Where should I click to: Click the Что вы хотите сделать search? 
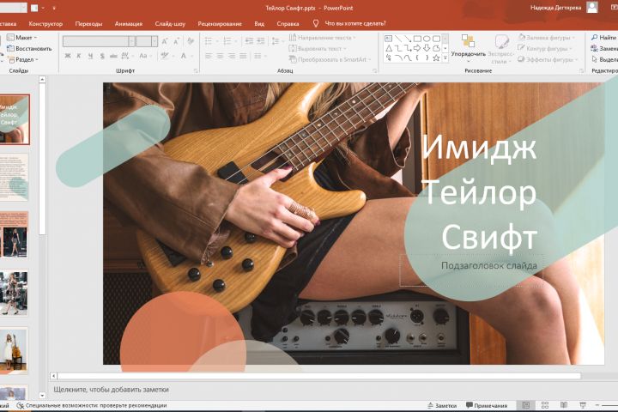pos(349,24)
